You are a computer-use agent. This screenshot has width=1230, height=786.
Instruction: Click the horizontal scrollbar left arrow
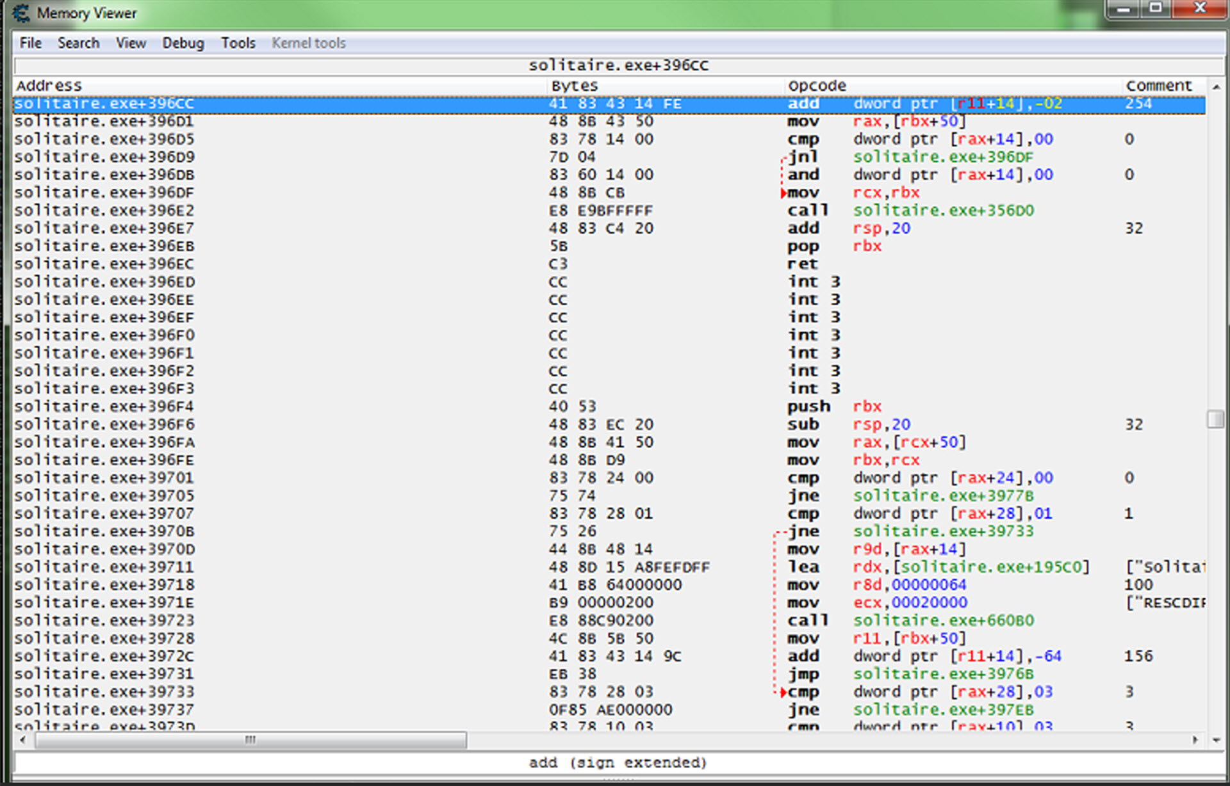point(22,740)
